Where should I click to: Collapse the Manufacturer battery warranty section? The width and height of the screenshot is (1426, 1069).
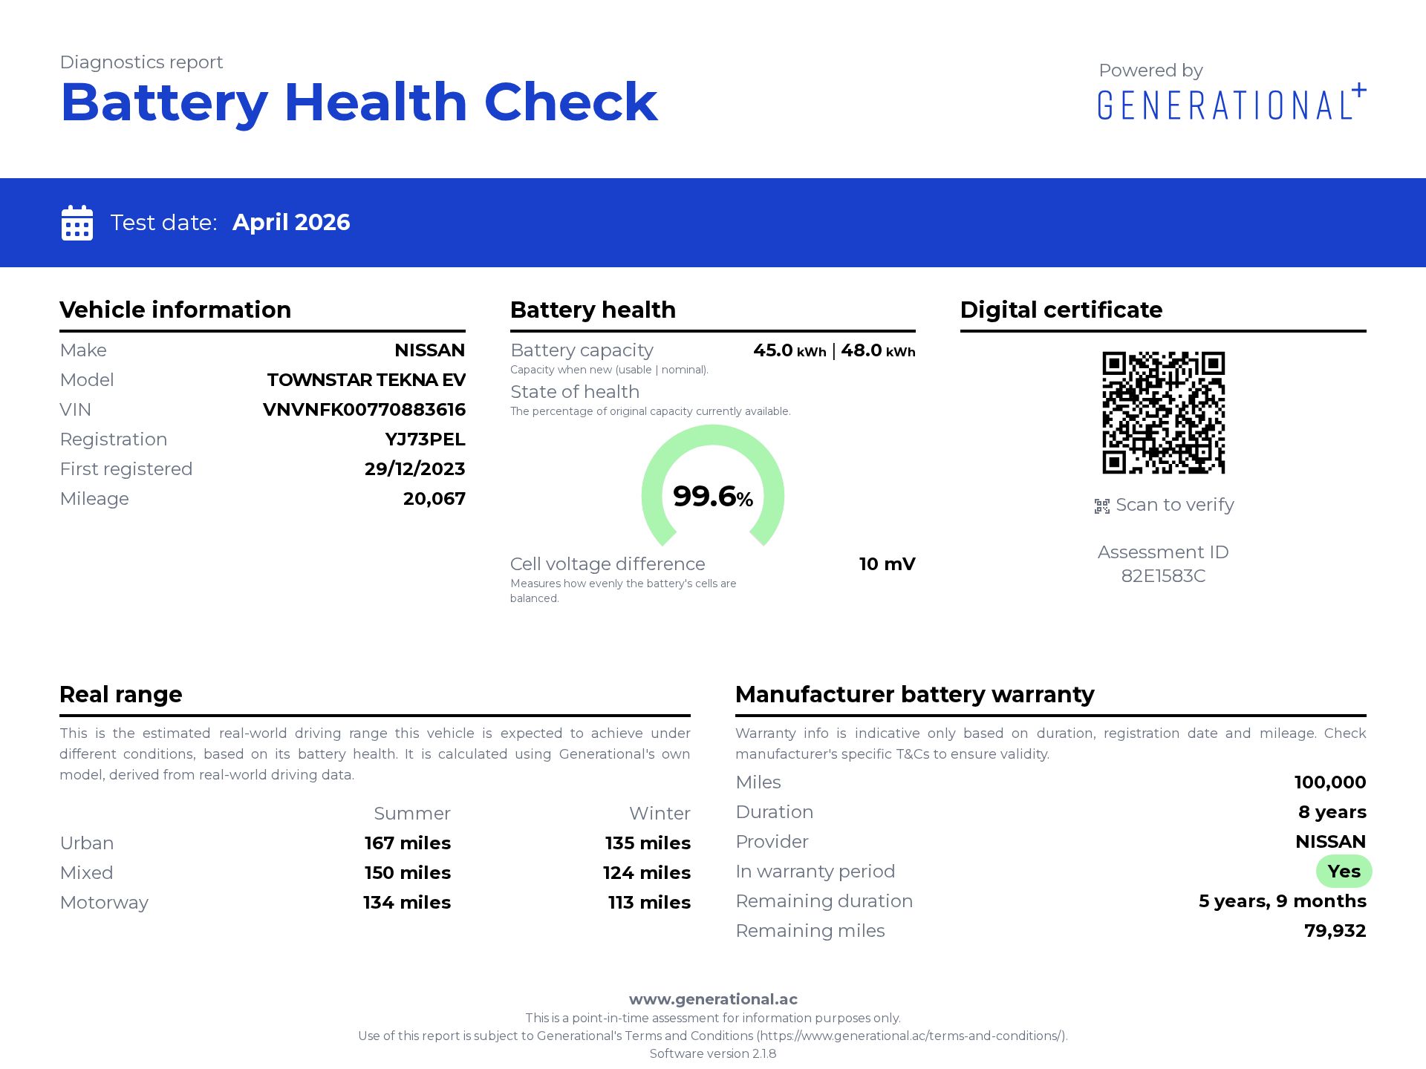[914, 694]
